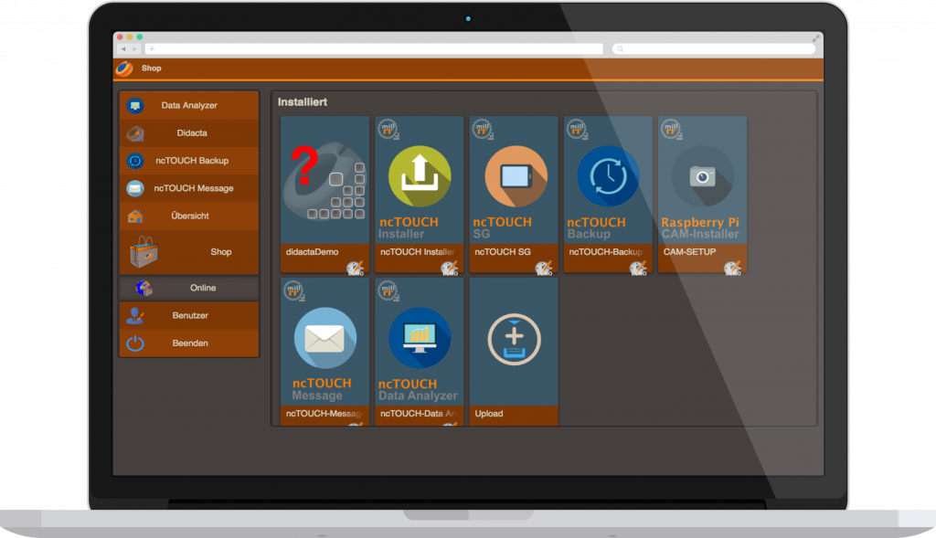Screen dimensions: 936x538
Task: Click the orange logo in the header
Action: (124, 69)
